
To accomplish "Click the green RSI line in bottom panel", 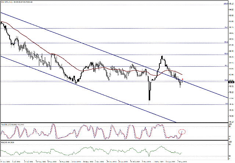I will coord(110,150).
